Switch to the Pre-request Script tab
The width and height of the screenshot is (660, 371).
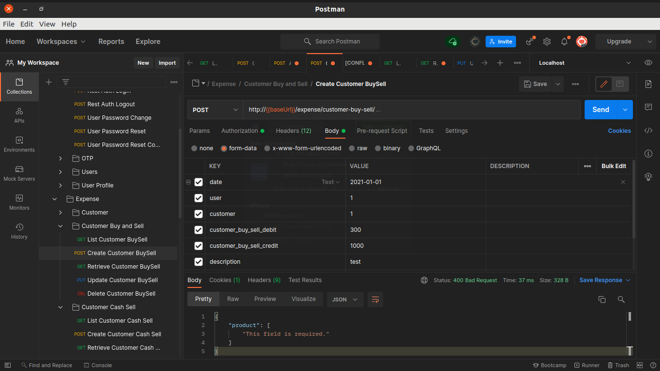click(382, 131)
